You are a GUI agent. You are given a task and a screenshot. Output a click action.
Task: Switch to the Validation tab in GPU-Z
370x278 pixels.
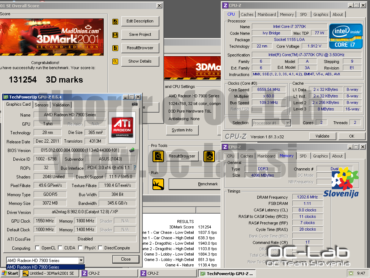pos(61,105)
